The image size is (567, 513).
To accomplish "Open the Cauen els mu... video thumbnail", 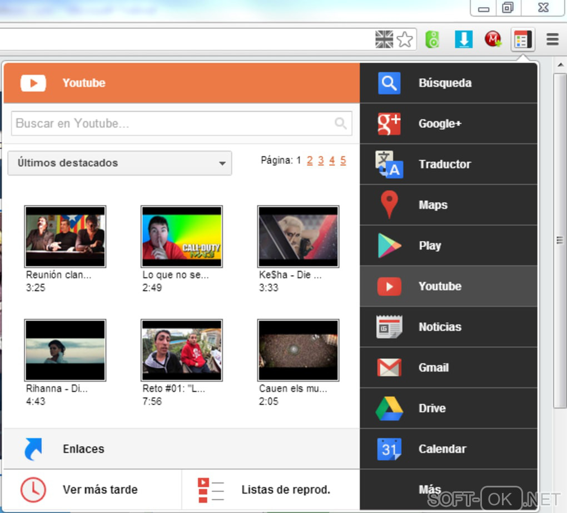I will coord(298,350).
